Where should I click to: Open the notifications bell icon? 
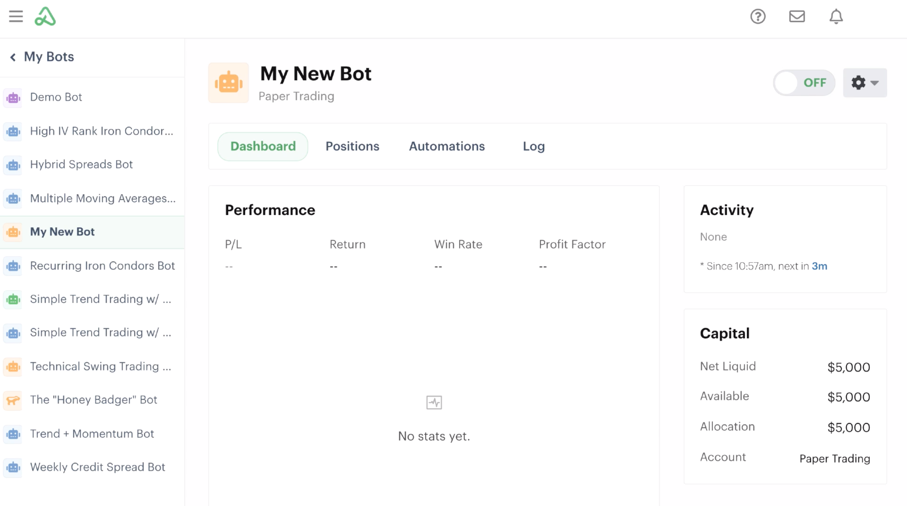(836, 16)
